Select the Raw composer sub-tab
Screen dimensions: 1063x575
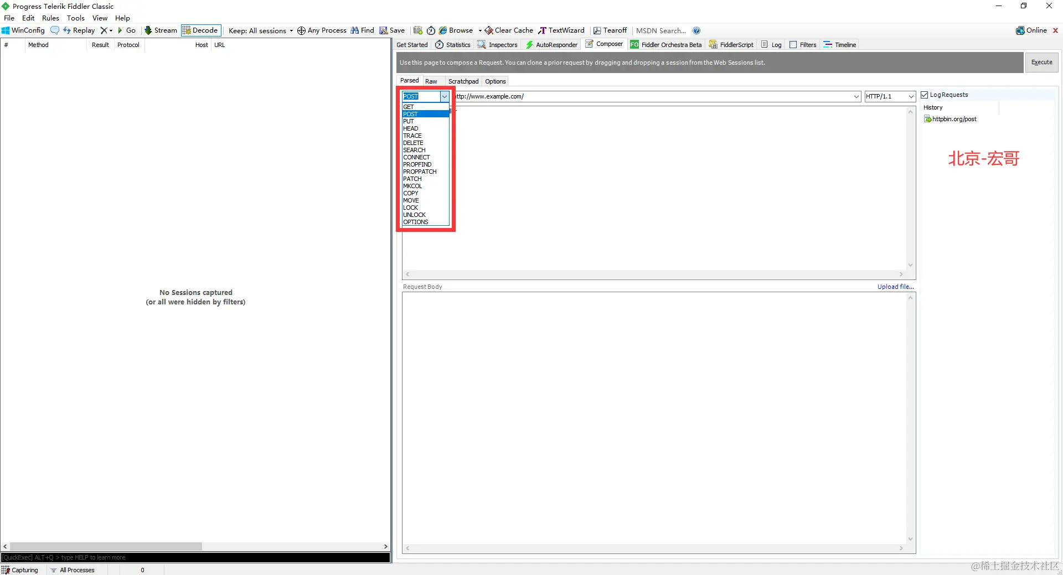pos(431,81)
